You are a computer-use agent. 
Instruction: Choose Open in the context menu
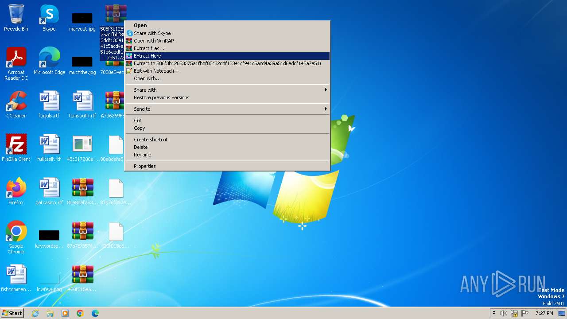pos(227,25)
